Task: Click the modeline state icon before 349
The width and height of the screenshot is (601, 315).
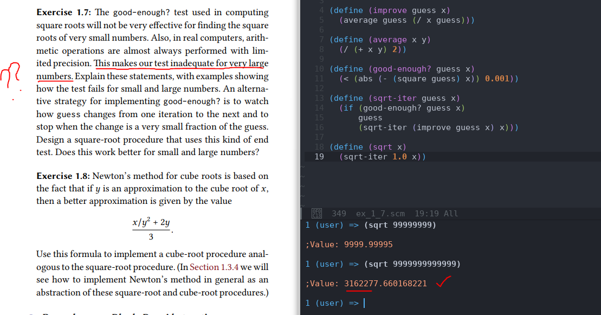Action: pos(316,213)
